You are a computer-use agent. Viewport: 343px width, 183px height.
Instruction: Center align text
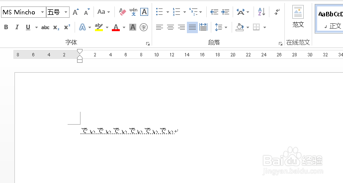pos(171,27)
